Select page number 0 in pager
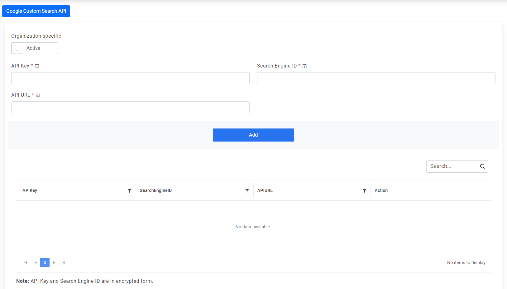This screenshot has width=507, height=289. point(45,263)
